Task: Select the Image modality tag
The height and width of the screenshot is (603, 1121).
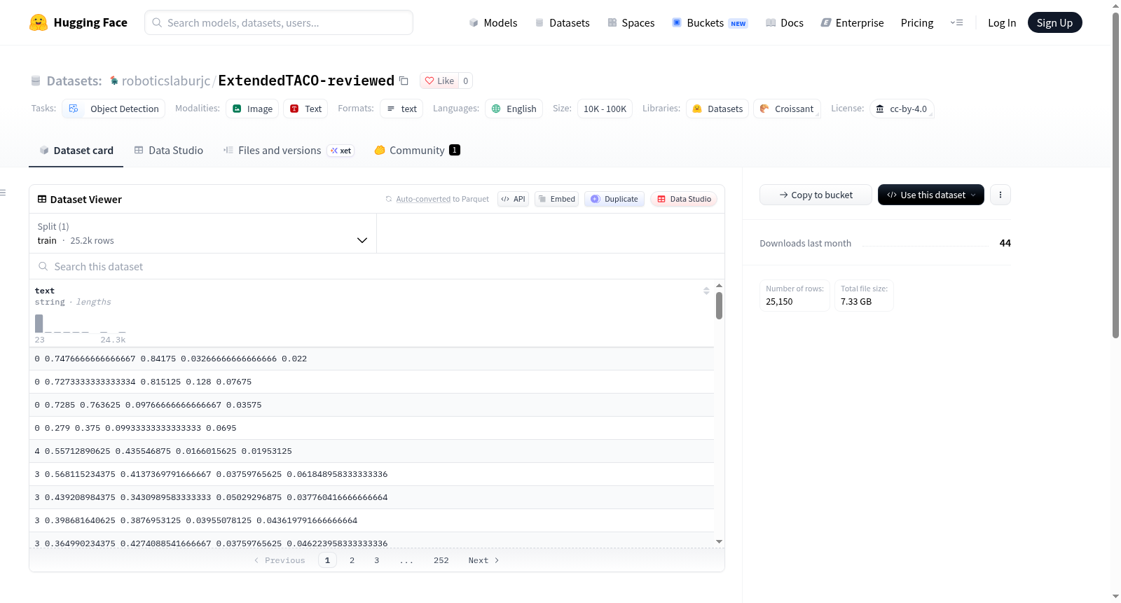Action: point(252,109)
